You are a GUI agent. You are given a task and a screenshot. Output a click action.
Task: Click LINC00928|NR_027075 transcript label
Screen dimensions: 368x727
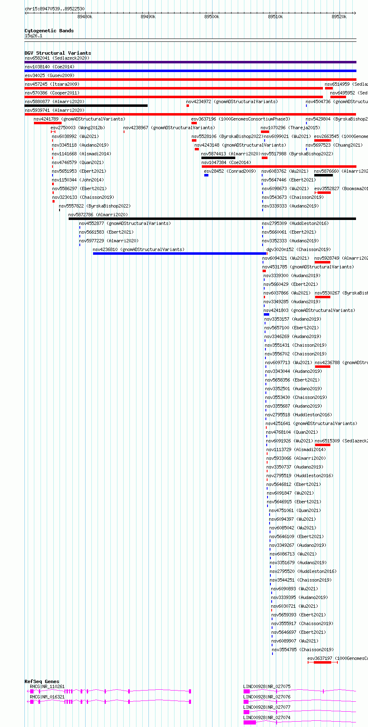[x=267, y=686]
